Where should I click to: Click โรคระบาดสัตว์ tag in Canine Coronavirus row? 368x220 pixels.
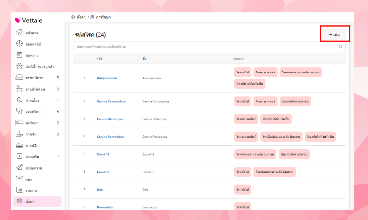(x=265, y=101)
